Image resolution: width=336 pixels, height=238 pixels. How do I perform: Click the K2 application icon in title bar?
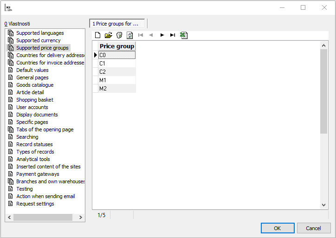(x=8, y=8)
